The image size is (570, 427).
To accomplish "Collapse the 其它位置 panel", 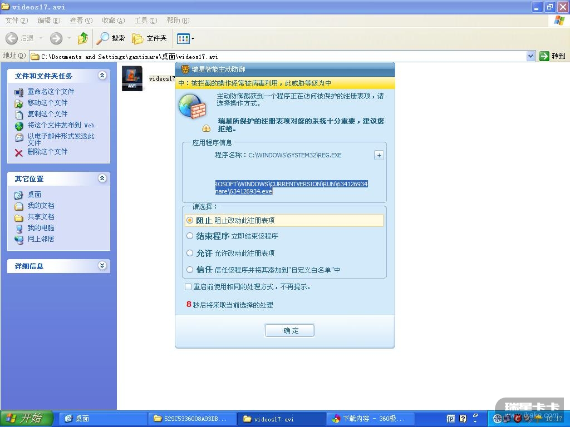I will (102, 178).
